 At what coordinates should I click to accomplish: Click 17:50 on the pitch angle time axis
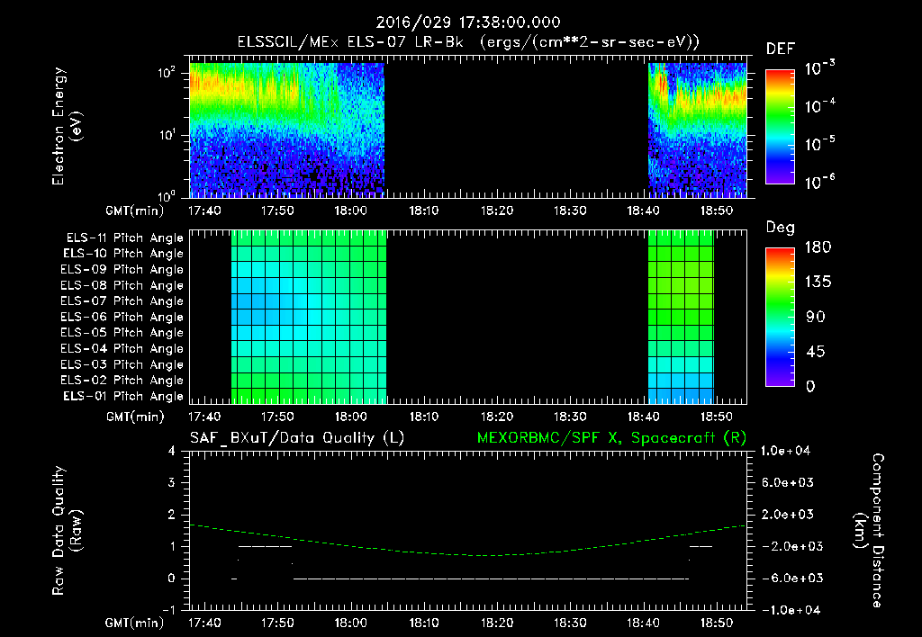point(277,417)
